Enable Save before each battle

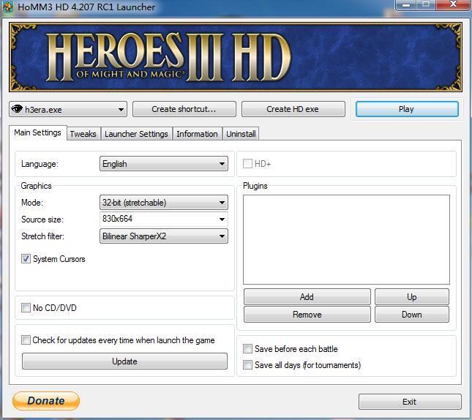[247, 348]
